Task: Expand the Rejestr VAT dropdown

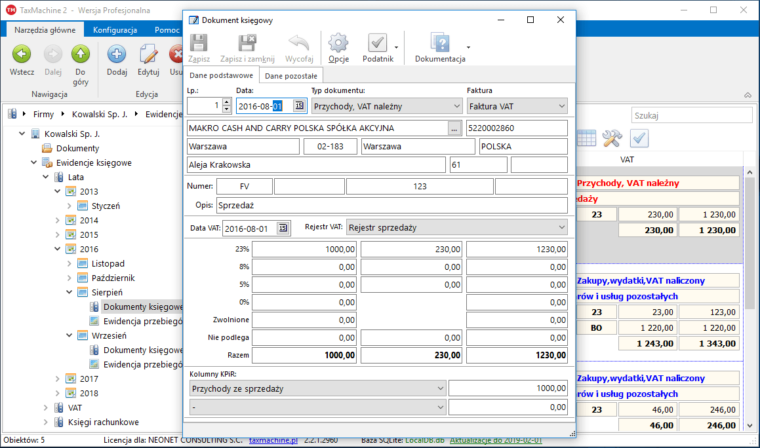Action: pos(561,227)
